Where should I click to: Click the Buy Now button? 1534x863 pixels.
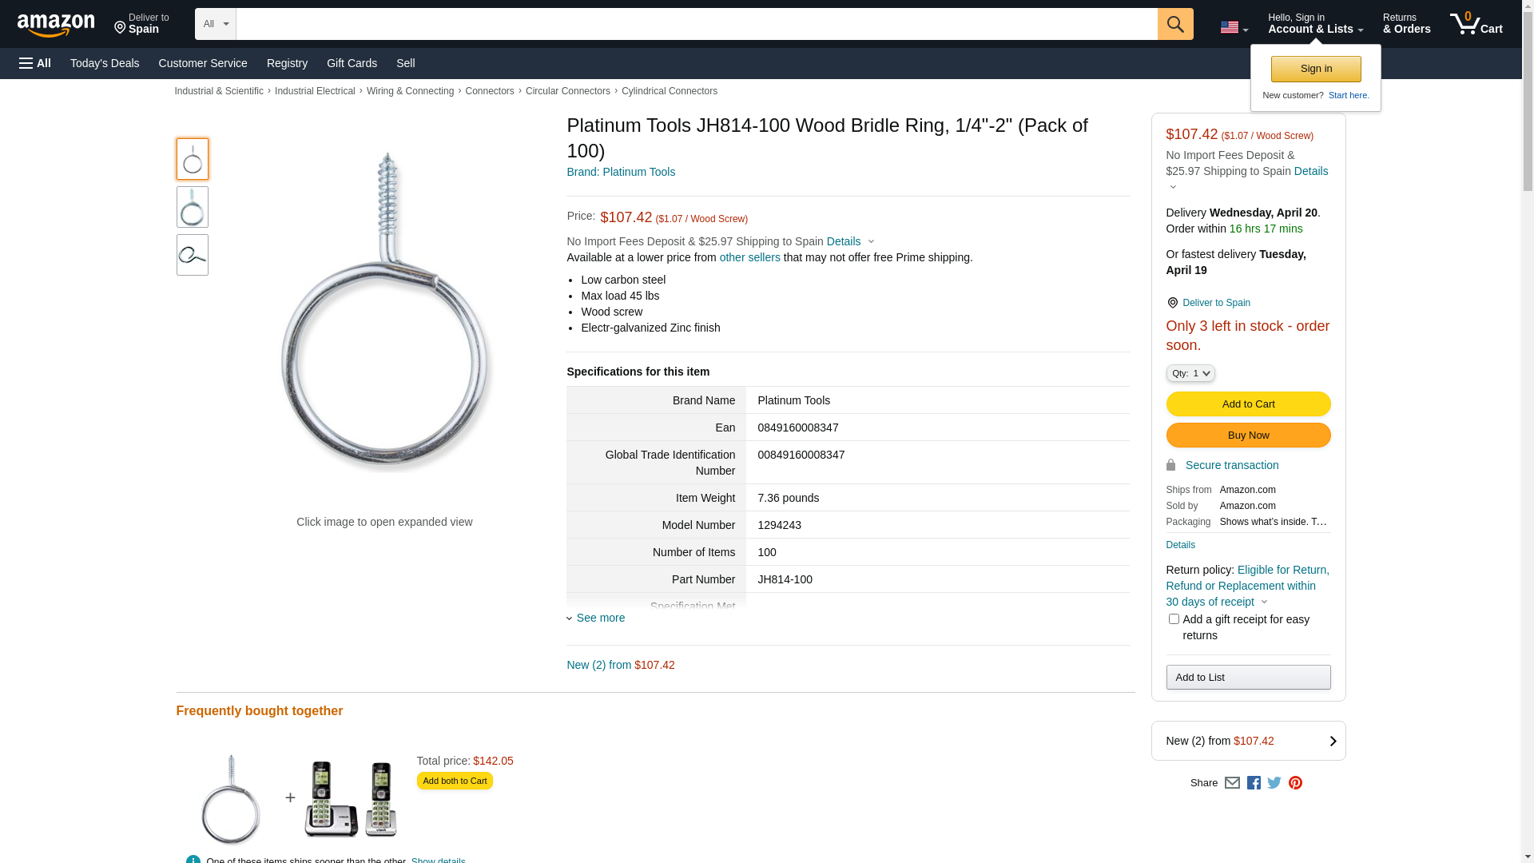(x=1248, y=435)
